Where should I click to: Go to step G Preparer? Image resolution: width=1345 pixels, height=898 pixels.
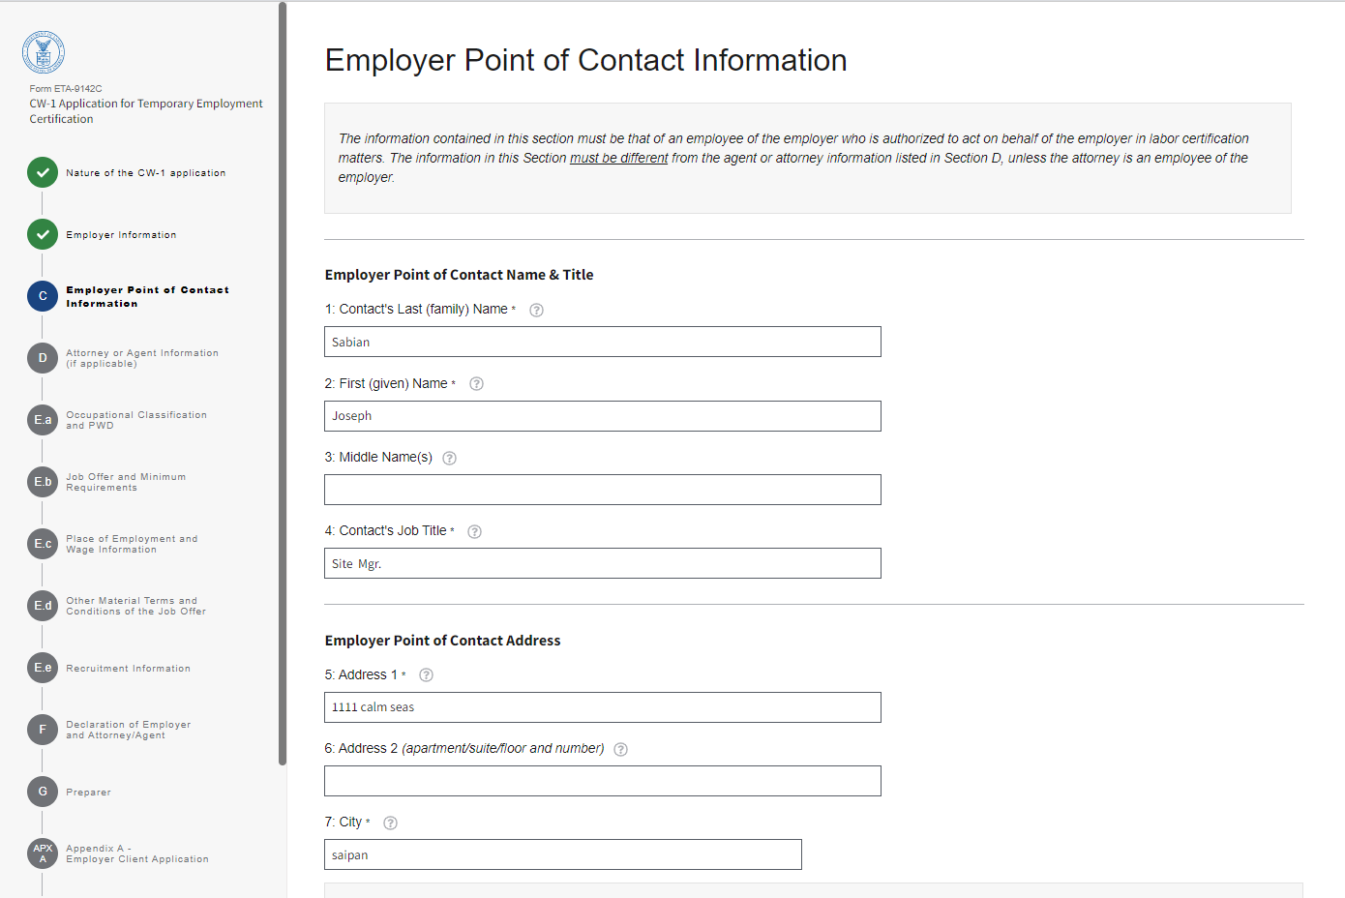(x=43, y=792)
